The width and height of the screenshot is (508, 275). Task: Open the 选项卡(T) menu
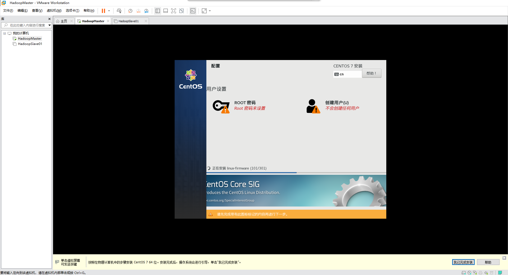72,11
